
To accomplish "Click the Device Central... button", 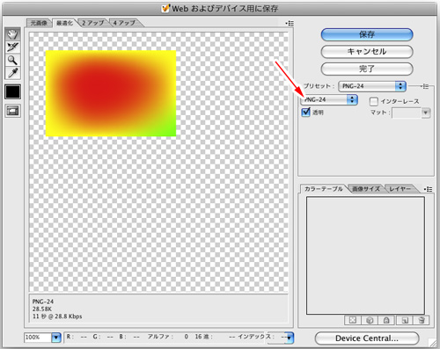I will click(367, 338).
